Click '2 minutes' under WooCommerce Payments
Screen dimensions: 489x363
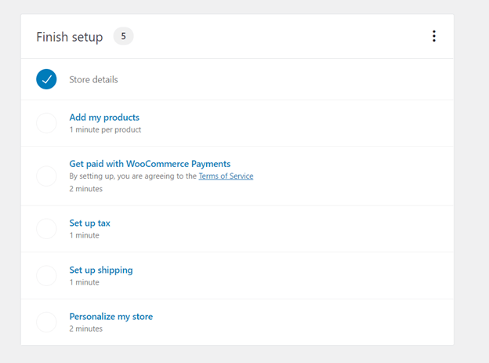[85, 189]
